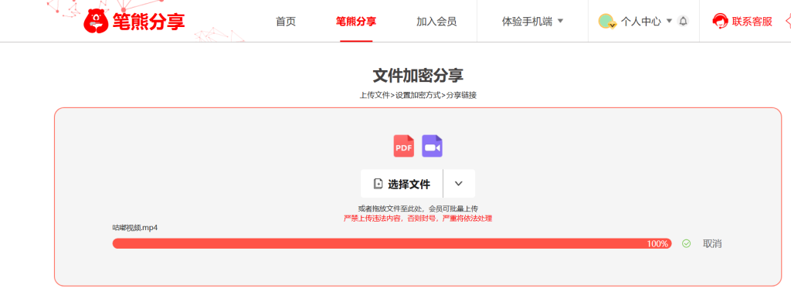This screenshot has width=791, height=295.
Task: Open 个人中心 personal center
Action: (640, 21)
